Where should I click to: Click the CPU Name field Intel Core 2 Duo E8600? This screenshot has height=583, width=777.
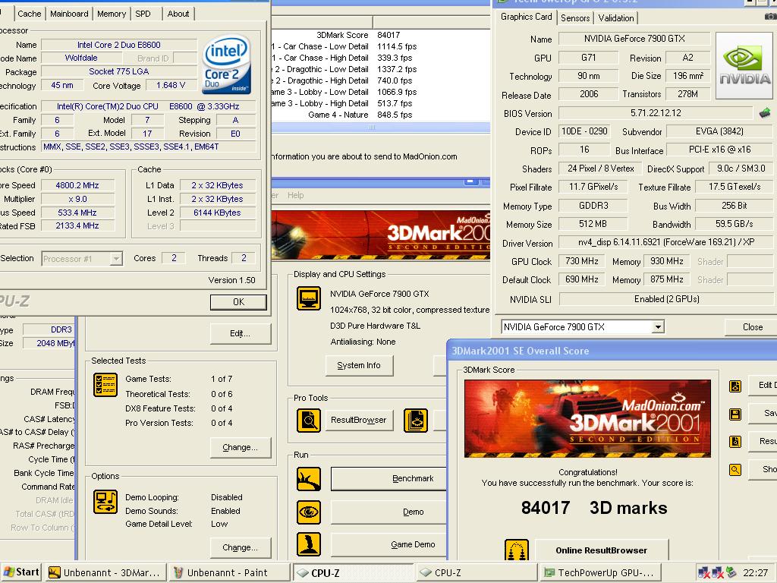(x=119, y=45)
